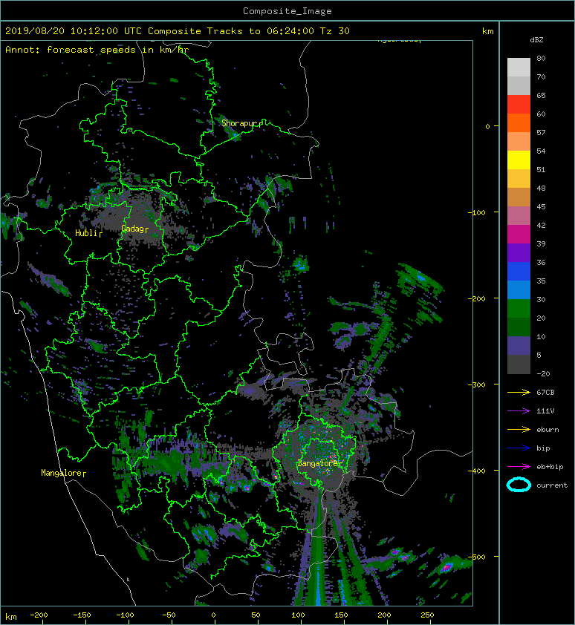Click the dBZ label above the color bar
The height and width of the screenshot is (625, 575).
[x=536, y=40]
